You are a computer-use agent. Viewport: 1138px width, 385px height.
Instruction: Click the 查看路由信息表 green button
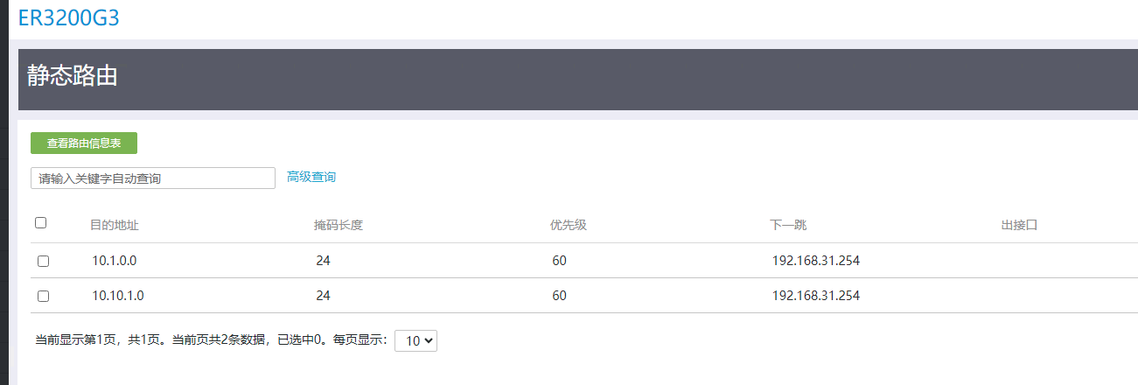(84, 143)
